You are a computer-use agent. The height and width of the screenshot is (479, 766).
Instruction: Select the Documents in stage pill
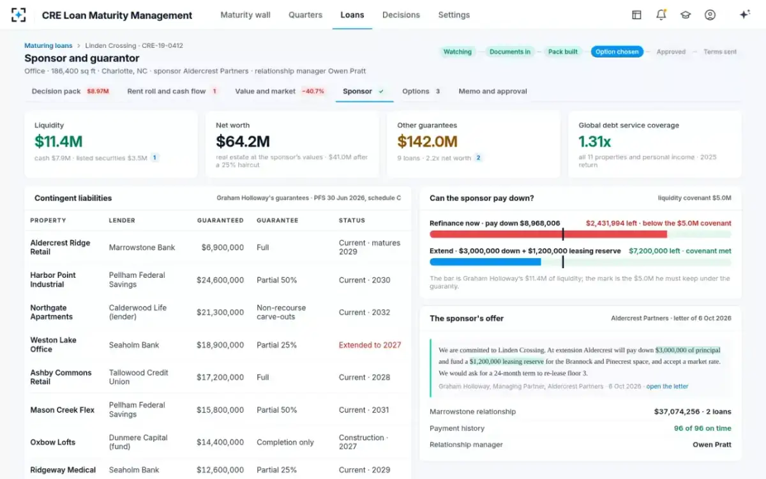[510, 52]
